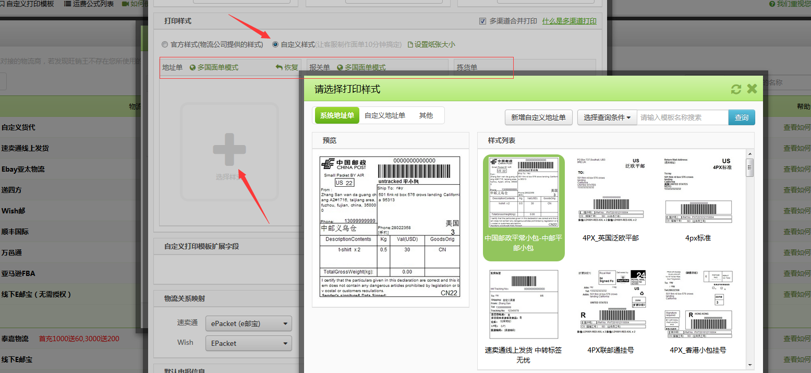
Task: Click the 多国面单模式 link under 报关单
Action: (365, 68)
